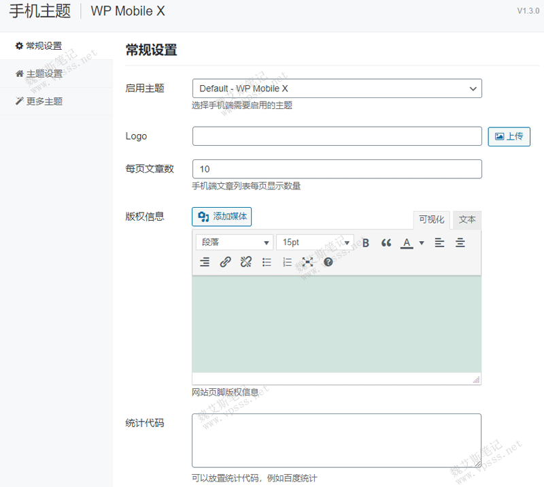Image resolution: width=544 pixels, height=487 pixels.
Task: Switch to the 可视化 editor tab
Action: click(431, 220)
